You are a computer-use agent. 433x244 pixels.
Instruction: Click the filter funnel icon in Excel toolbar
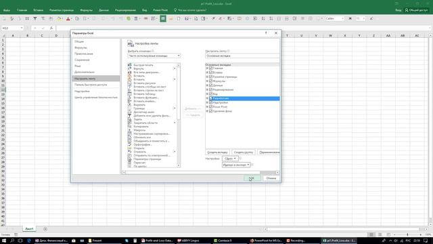pyautogui.click(x=35, y=18)
